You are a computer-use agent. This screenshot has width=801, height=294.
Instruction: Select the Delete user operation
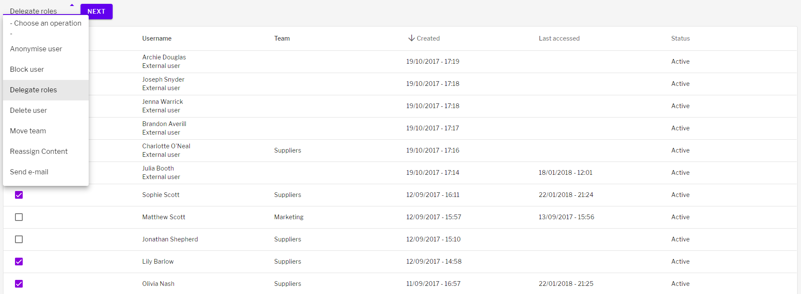tap(29, 110)
